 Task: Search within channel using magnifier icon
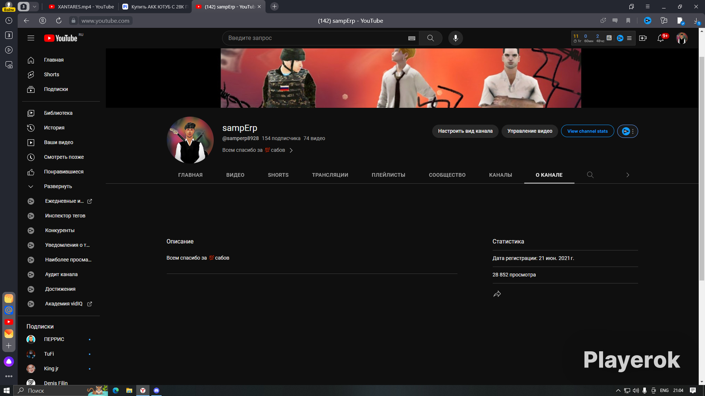590,175
